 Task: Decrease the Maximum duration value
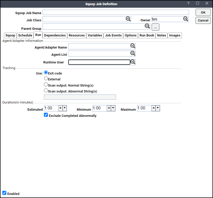coord(158,108)
